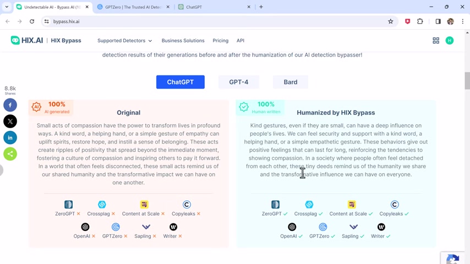Select the GPT-4 example tab

(239, 82)
